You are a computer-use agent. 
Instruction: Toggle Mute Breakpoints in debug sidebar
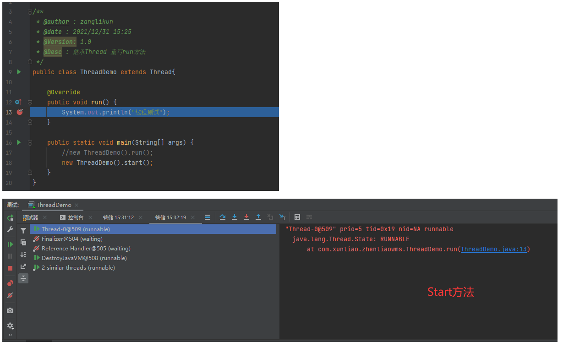point(10,295)
